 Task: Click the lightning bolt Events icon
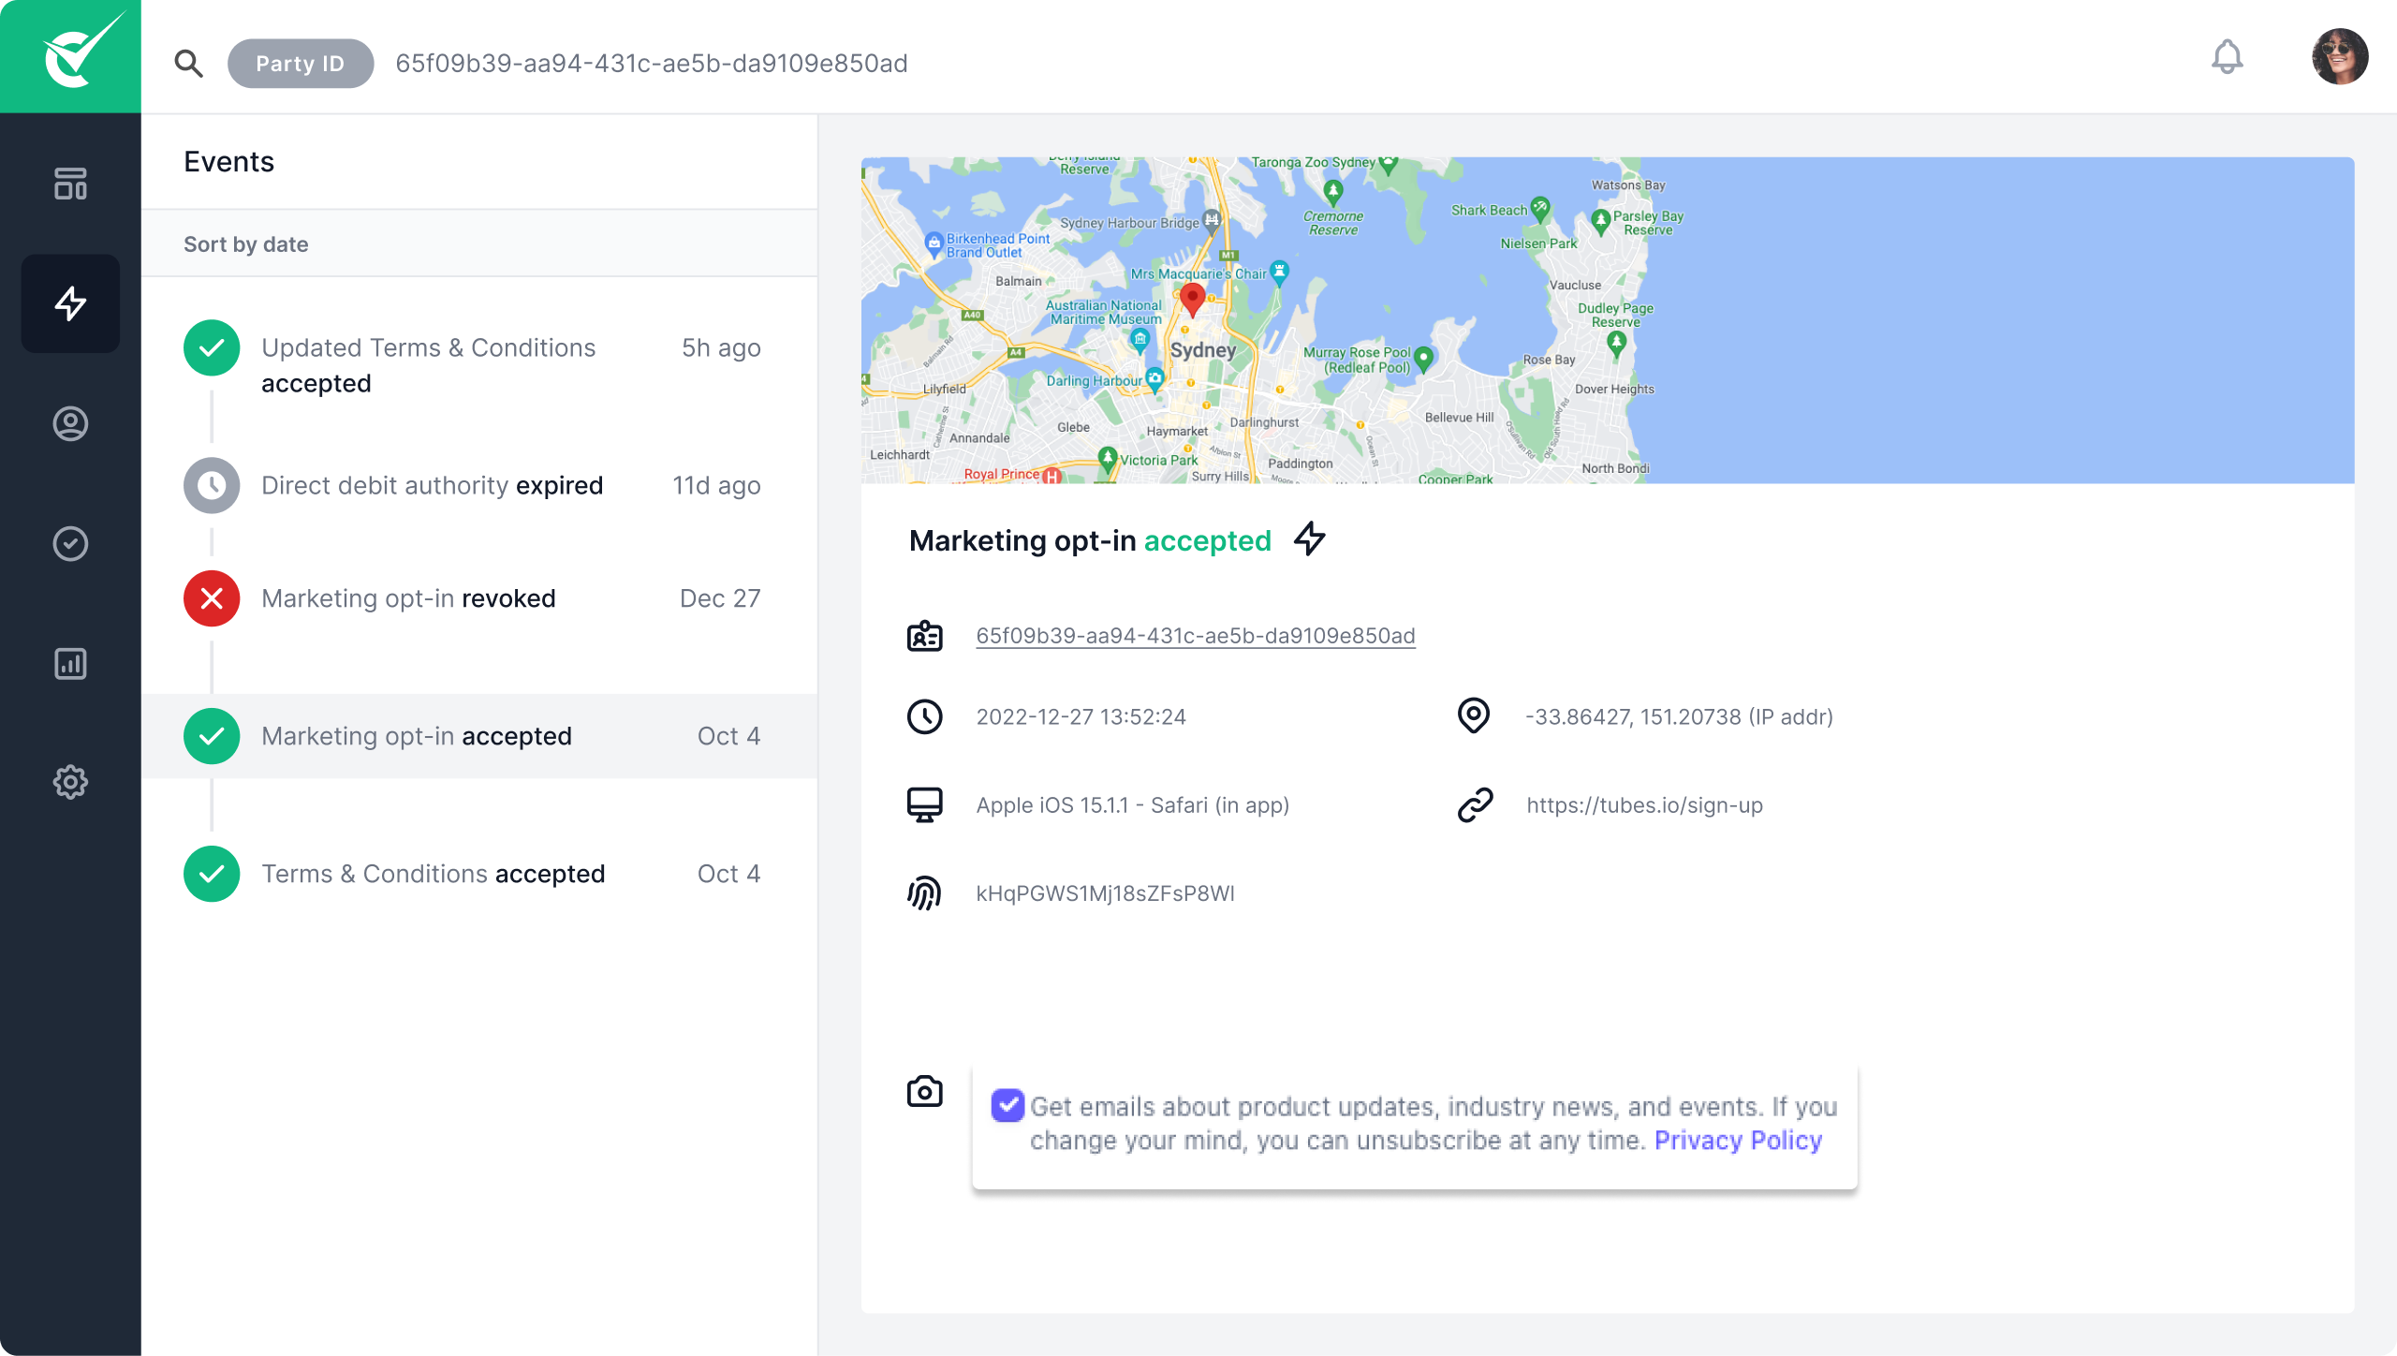pyautogui.click(x=71, y=304)
